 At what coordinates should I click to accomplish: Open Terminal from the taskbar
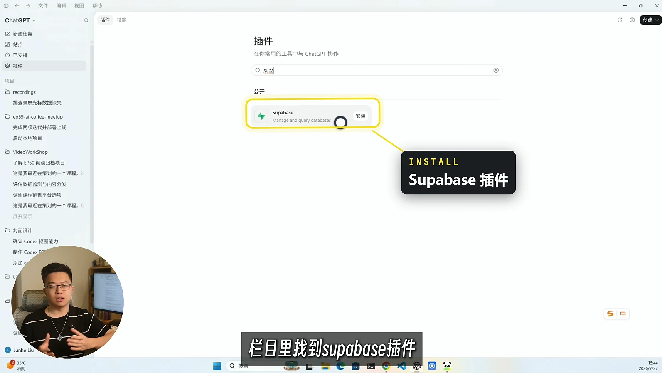click(x=371, y=366)
